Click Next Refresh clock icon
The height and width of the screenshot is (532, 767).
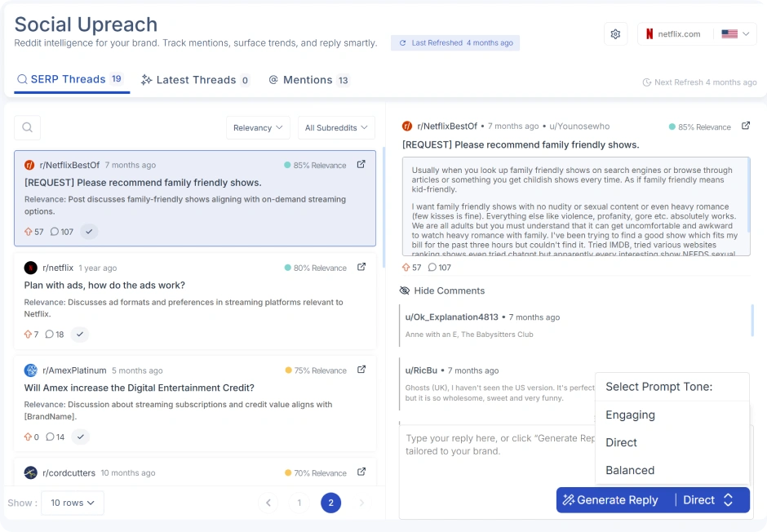(x=647, y=82)
